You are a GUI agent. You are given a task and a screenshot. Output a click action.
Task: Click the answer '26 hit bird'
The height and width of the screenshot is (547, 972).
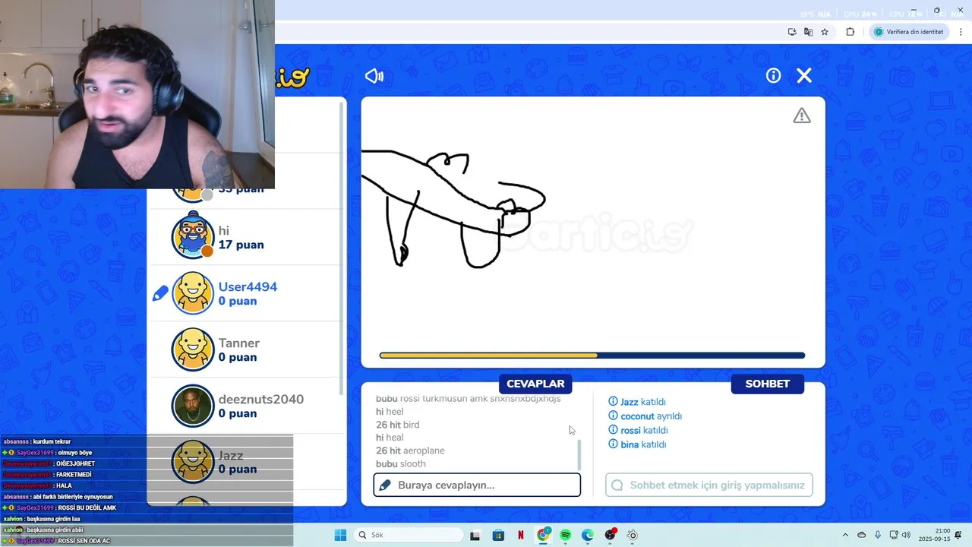coord(397,425)
